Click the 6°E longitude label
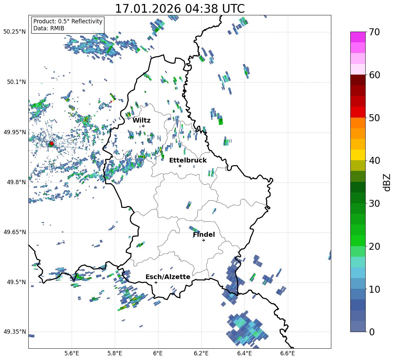This screenshot has width=395, height=360. click(x=158, y=353)
